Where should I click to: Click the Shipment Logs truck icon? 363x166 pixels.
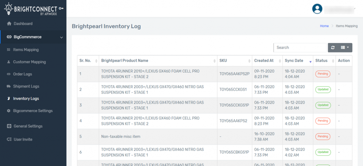[9, 86]
